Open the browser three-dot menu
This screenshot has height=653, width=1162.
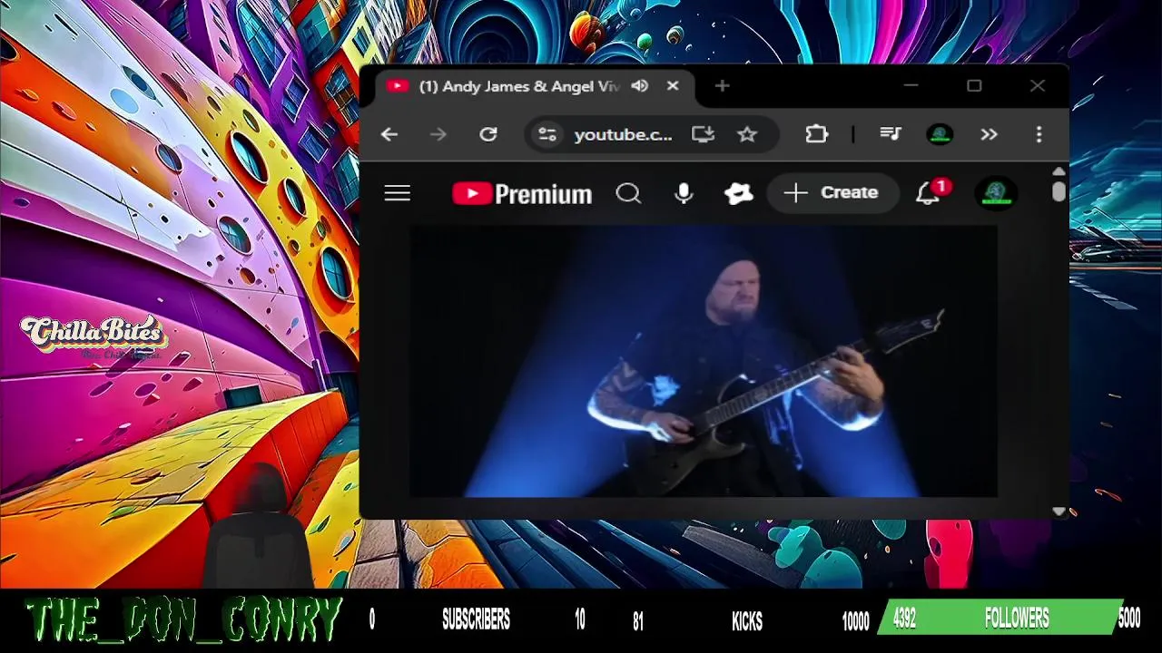tap(1039, 134)
